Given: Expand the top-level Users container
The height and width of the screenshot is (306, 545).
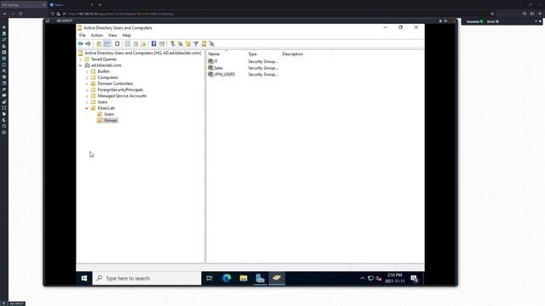Looking at the screenshot, I should point(87,102).
